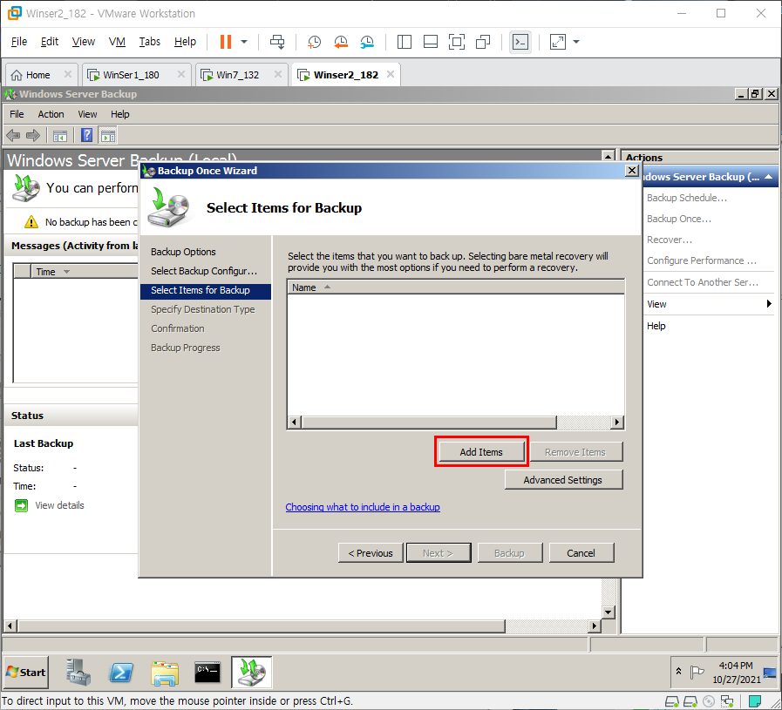Click the Advanced Settings button
This screenshot has height=710, width=782.
coord(563,480)
